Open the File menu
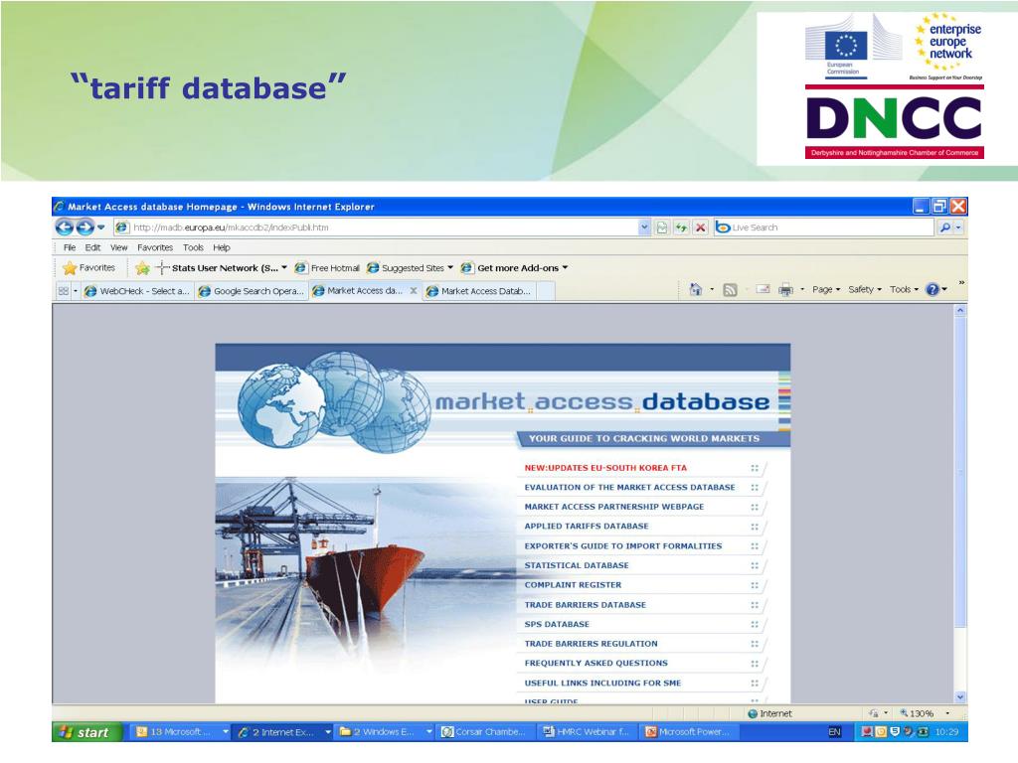The height and width of the screenshot is (763, 1018). (x=70, y=247)
